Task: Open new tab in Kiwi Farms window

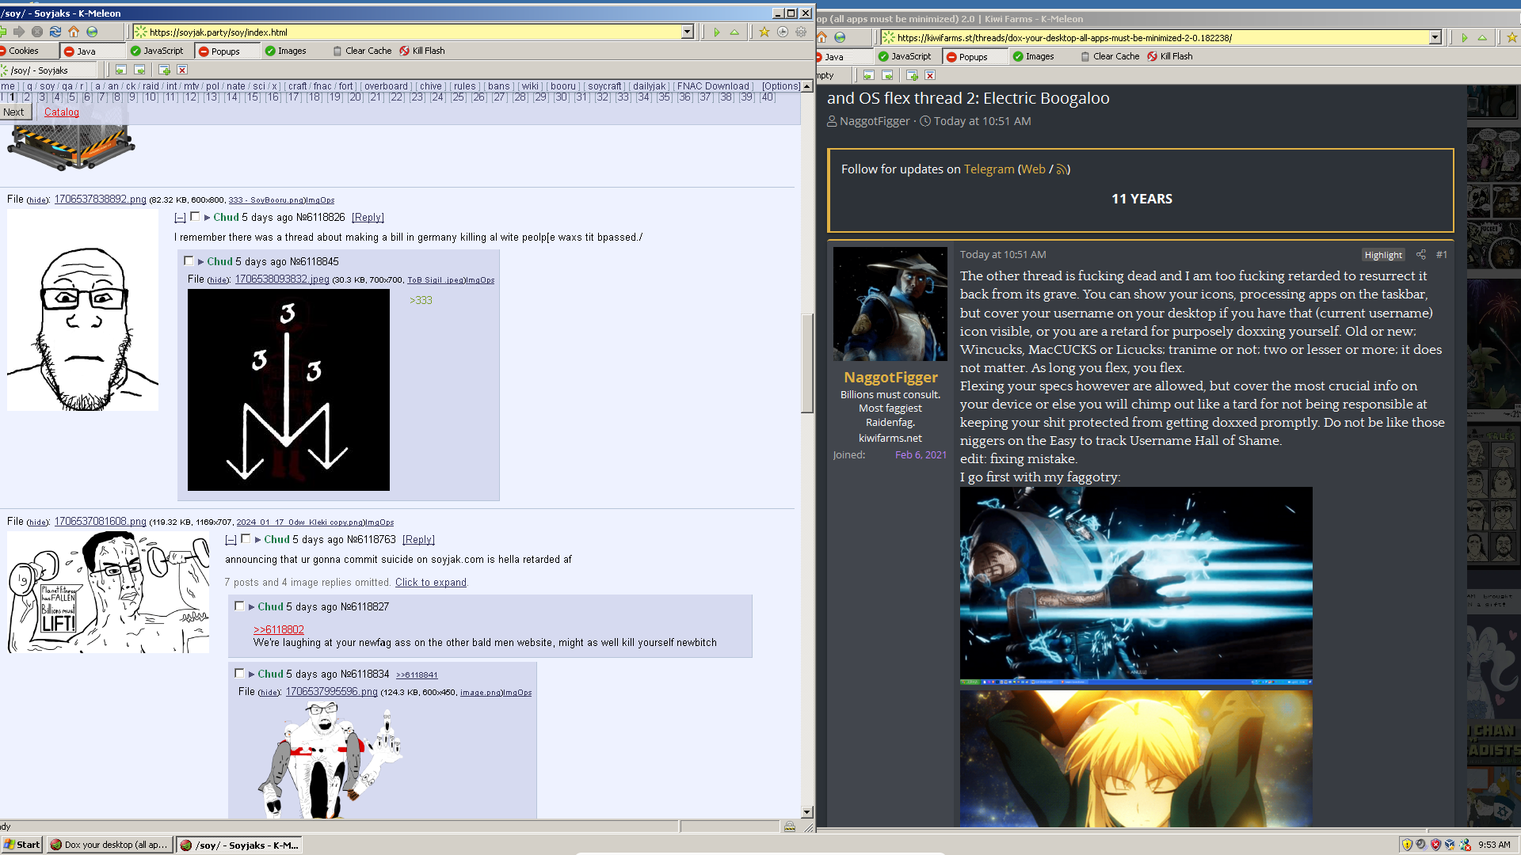Action: pos(913,75)
